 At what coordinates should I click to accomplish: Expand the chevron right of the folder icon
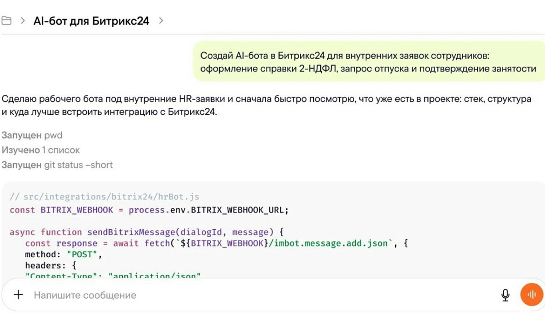22,21
